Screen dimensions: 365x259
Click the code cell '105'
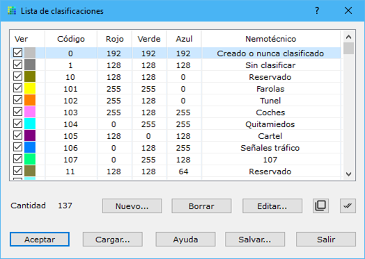(x=71, y=136)
